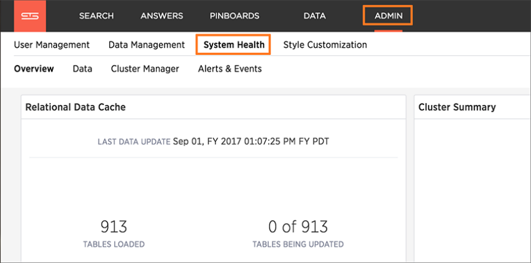531x263 pixels.
Task: Click the highlighted ADMIN menu item
Action: pos(387,16)
